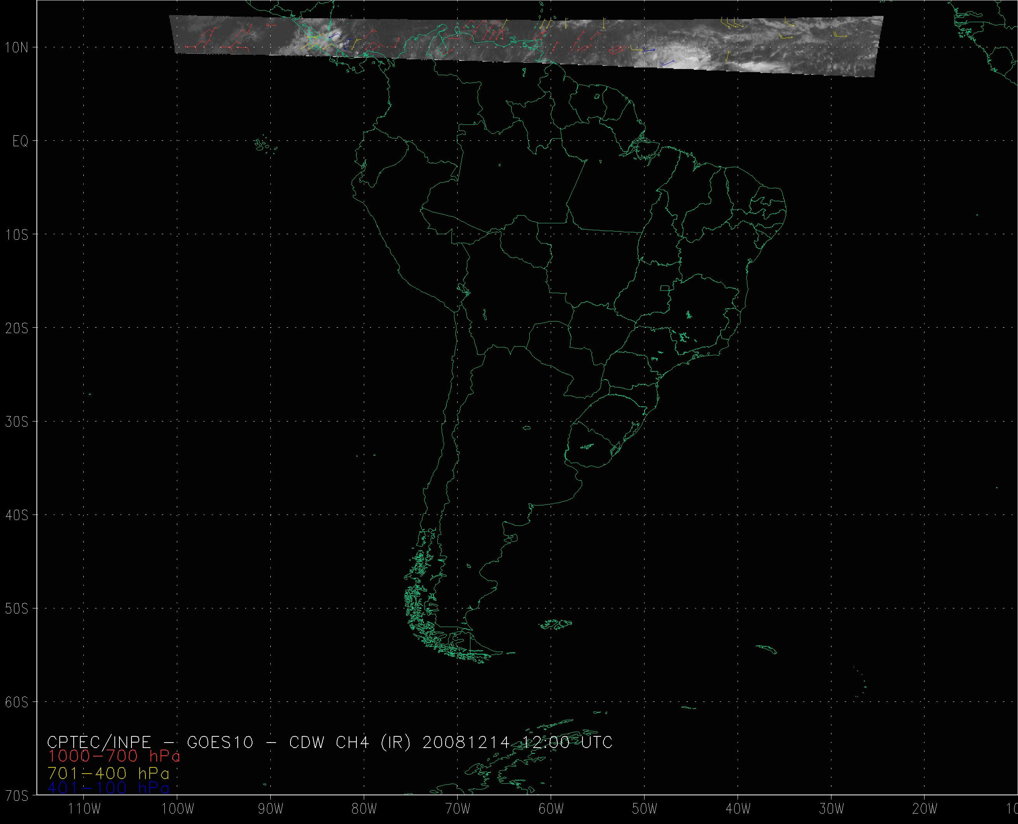The width and height of the screenshot is (1018, 824).
Task: Click the 20081214 date in caption
Action: [x=466, y=742]
